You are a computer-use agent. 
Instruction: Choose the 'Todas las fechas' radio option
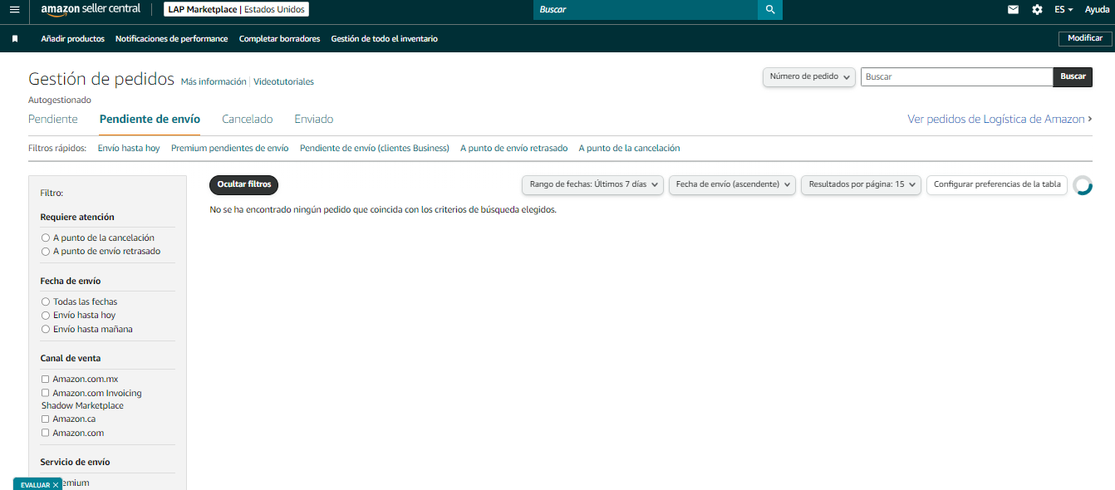[x=46, y=301]
